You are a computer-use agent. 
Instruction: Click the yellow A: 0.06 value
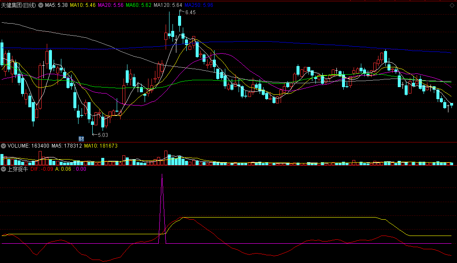[63, 169]
